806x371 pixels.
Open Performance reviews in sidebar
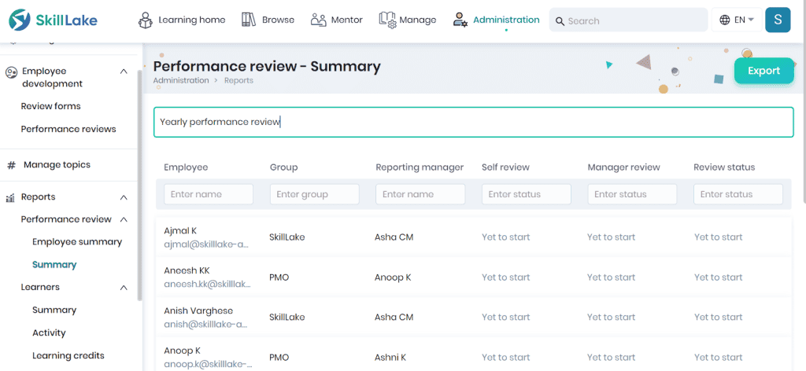pyautogui.click(x=68, y=130)
